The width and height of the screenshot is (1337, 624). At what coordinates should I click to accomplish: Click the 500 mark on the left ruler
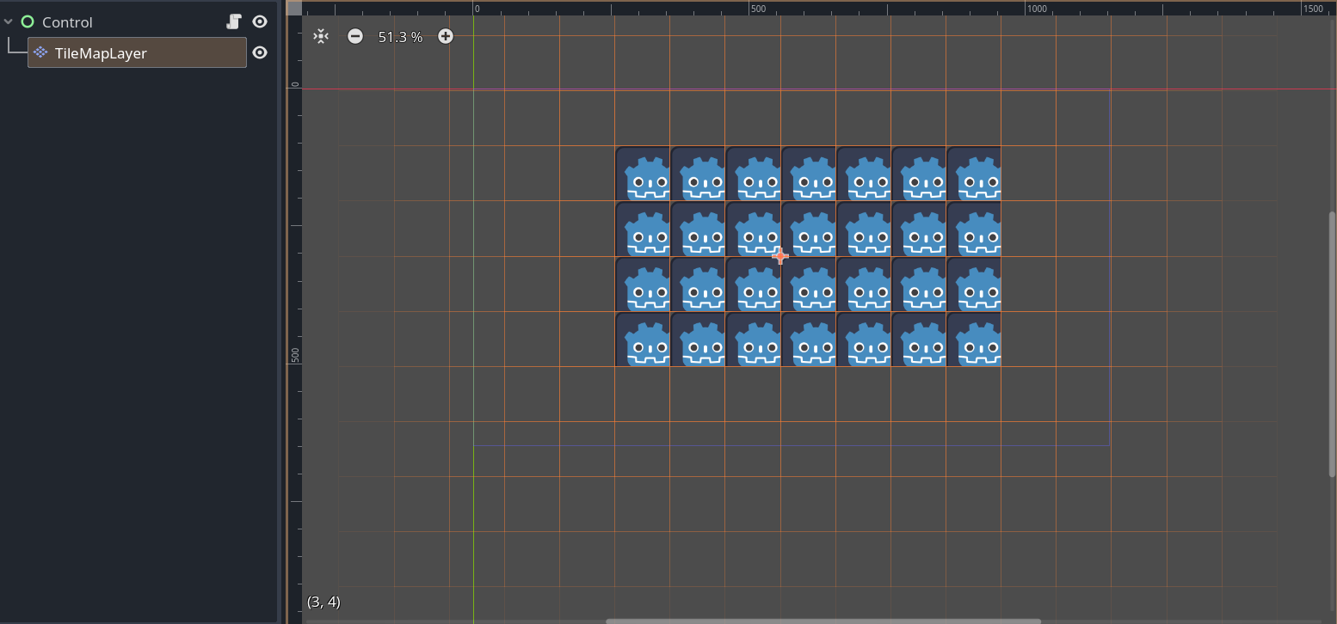[295, 355]
